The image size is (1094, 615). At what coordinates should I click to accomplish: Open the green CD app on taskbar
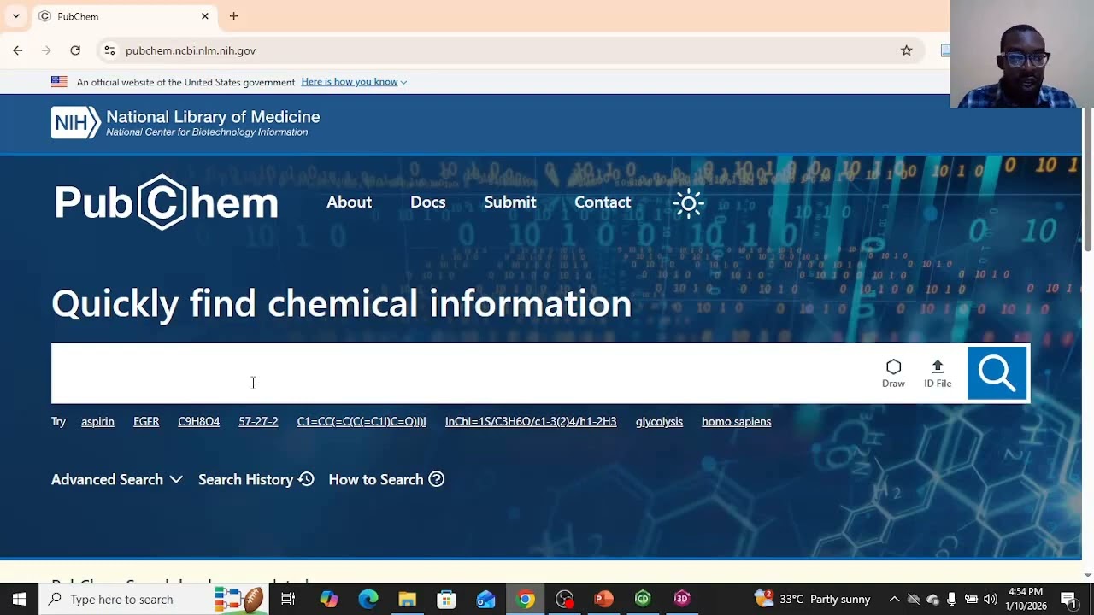(x=643, y=600)
